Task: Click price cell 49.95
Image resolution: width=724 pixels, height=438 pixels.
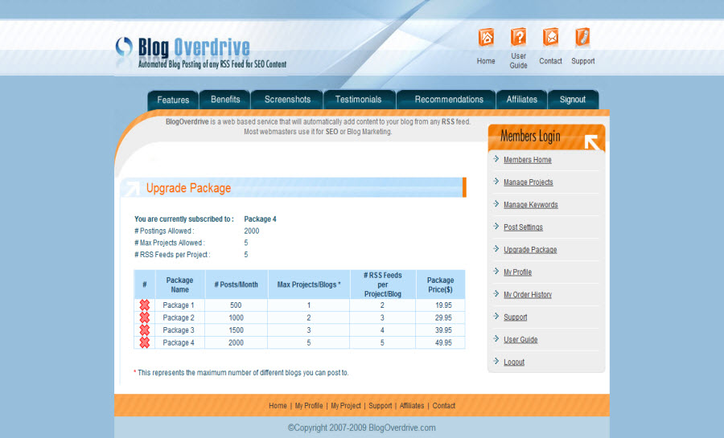Action: pyautogui.click(x=442, y=342)
